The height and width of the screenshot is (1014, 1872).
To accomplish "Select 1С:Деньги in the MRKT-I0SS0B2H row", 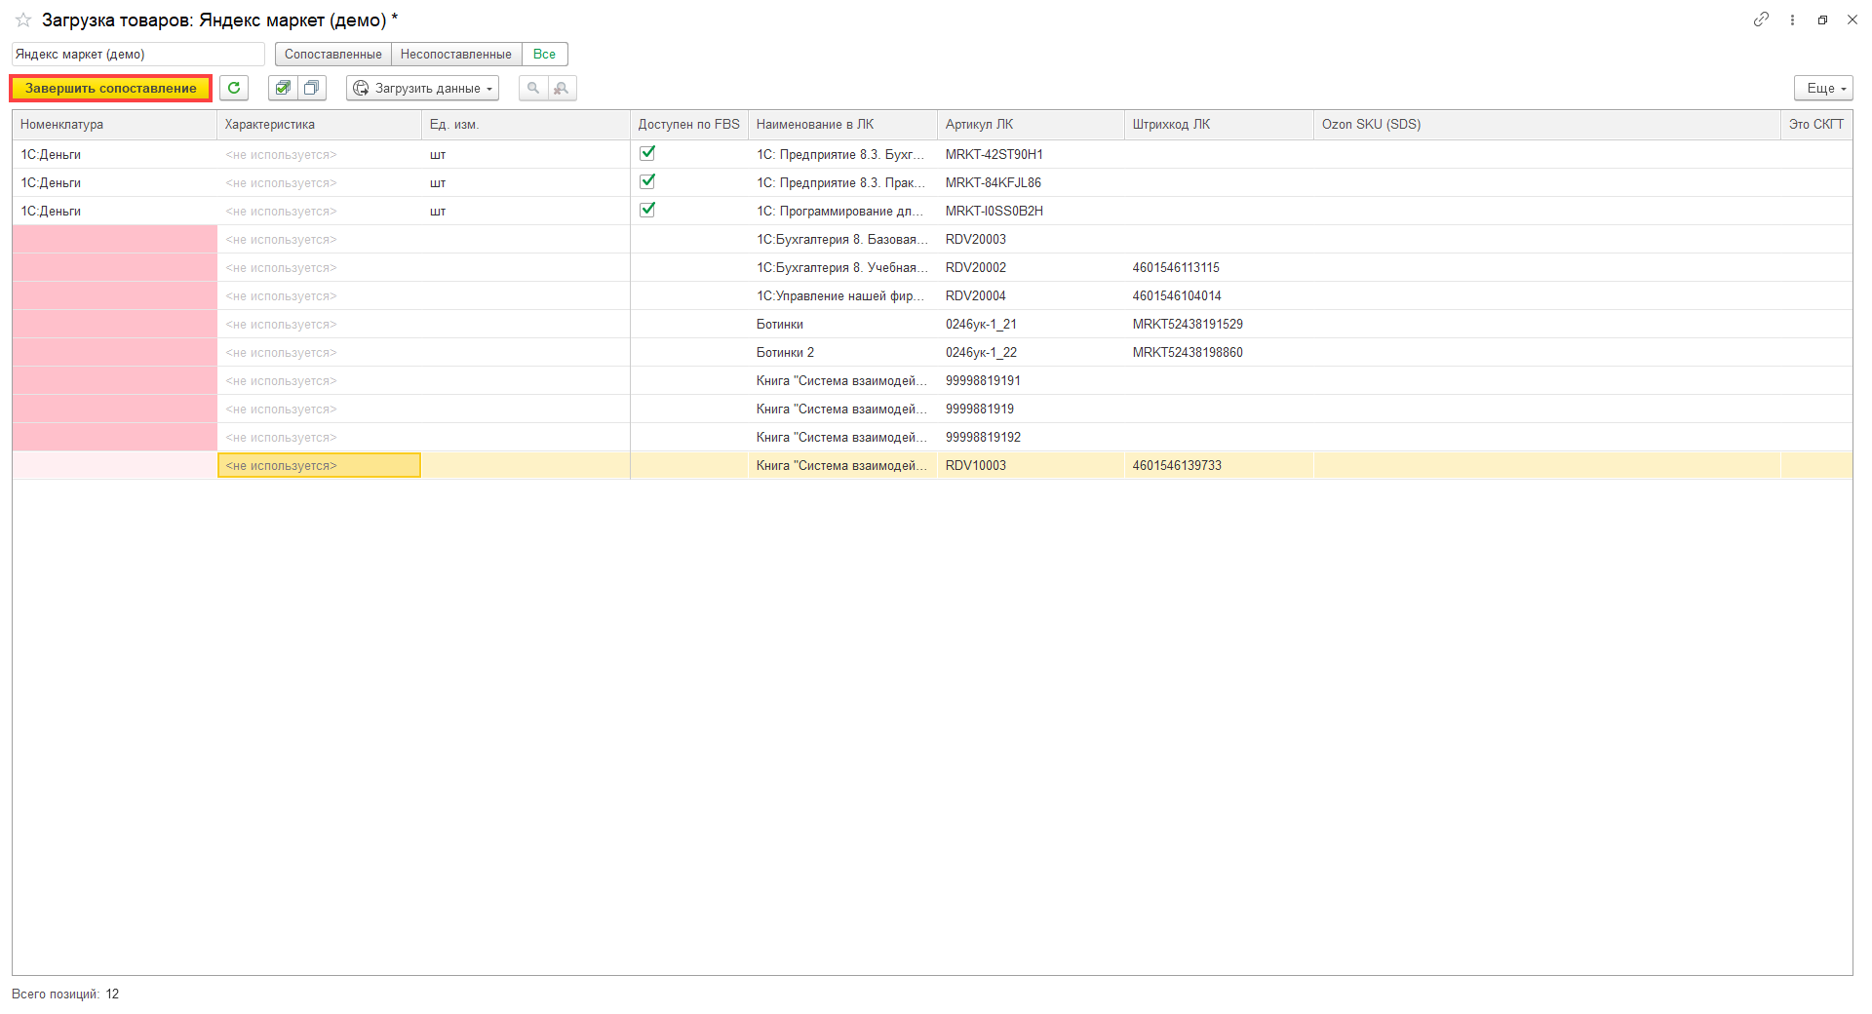I will (x=114, y=211).
